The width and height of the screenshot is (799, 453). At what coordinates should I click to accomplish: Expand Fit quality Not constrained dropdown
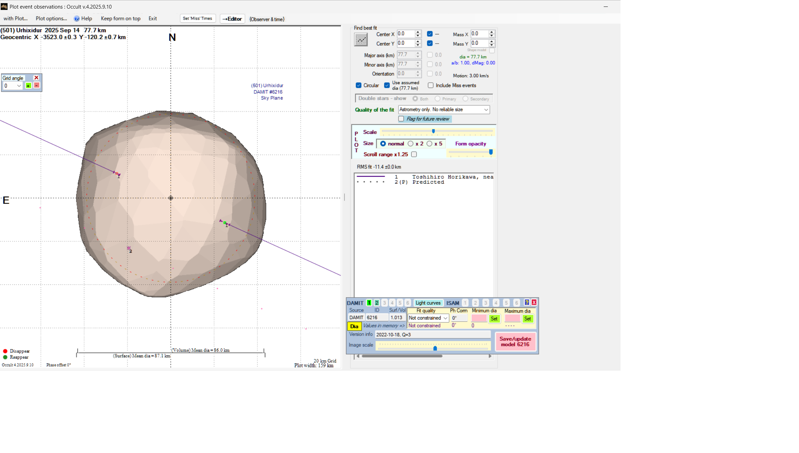pyautogui.click(x=445, y=318)
